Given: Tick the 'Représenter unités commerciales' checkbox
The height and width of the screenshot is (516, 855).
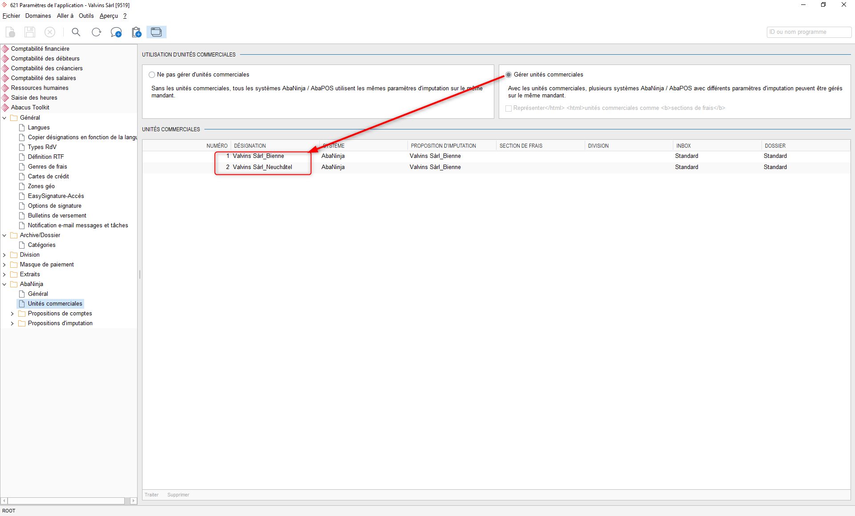Looking at the screenshot, I should coord(509,108).
